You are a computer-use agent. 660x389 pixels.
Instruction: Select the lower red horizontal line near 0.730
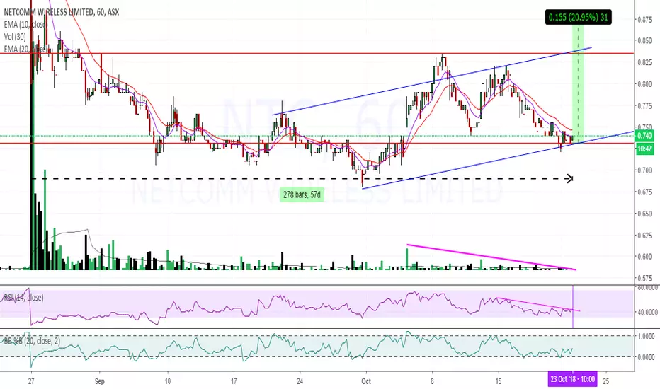click(x=317, y=143)
